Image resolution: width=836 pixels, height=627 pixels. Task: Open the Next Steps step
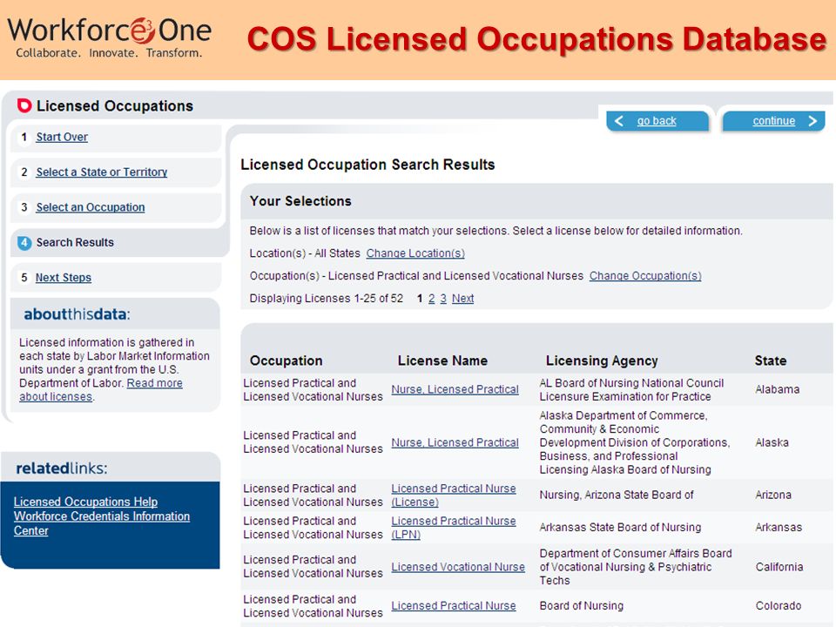[x=63, y=278]
